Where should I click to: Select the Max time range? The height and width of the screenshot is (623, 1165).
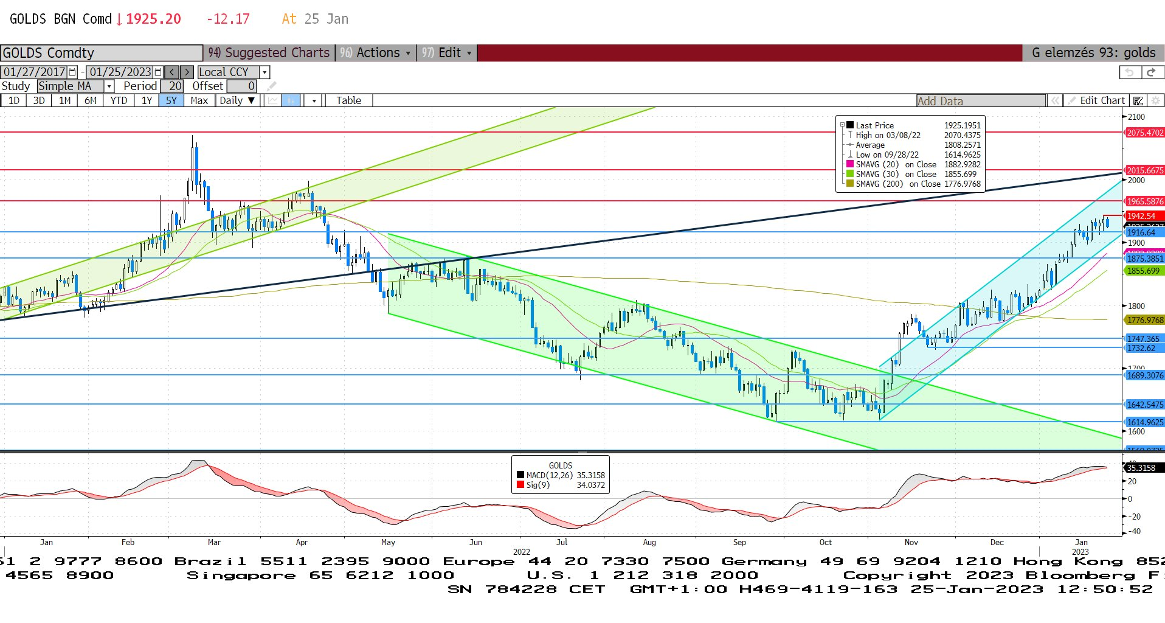click(x=199, y=100)
